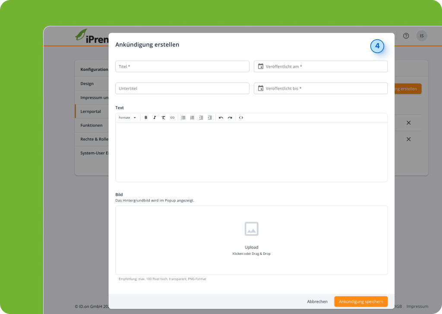Open the help question mark icon

click(x=406, y=36)
